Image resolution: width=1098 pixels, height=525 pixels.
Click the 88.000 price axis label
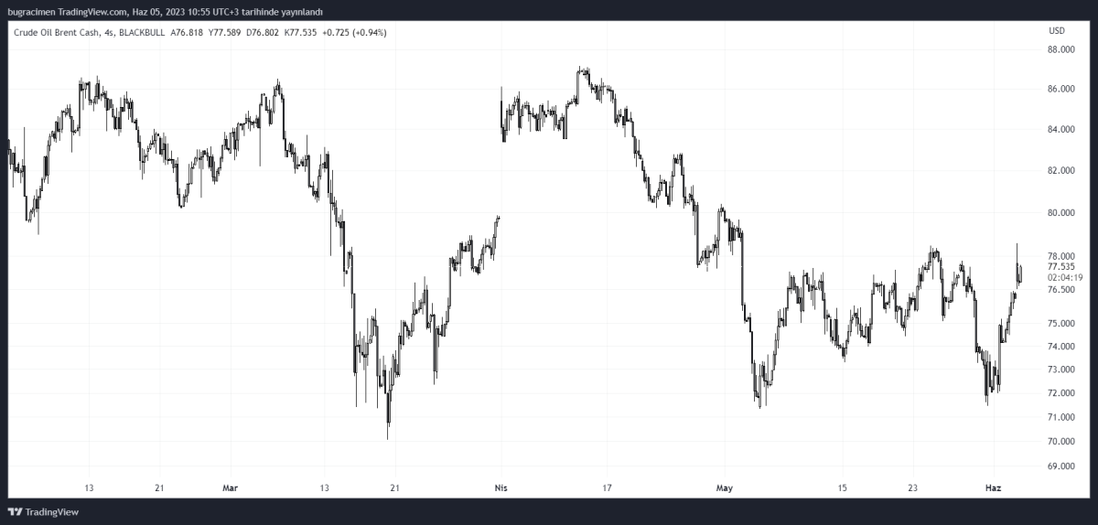(x=1060, y=49)
